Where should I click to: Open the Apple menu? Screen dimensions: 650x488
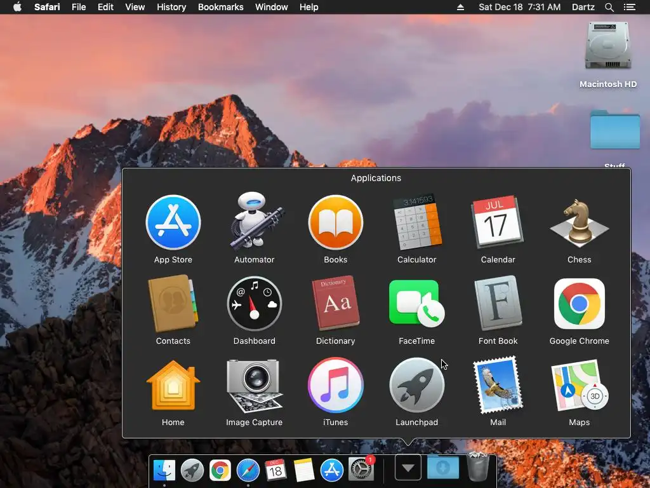tap(17, 7)
